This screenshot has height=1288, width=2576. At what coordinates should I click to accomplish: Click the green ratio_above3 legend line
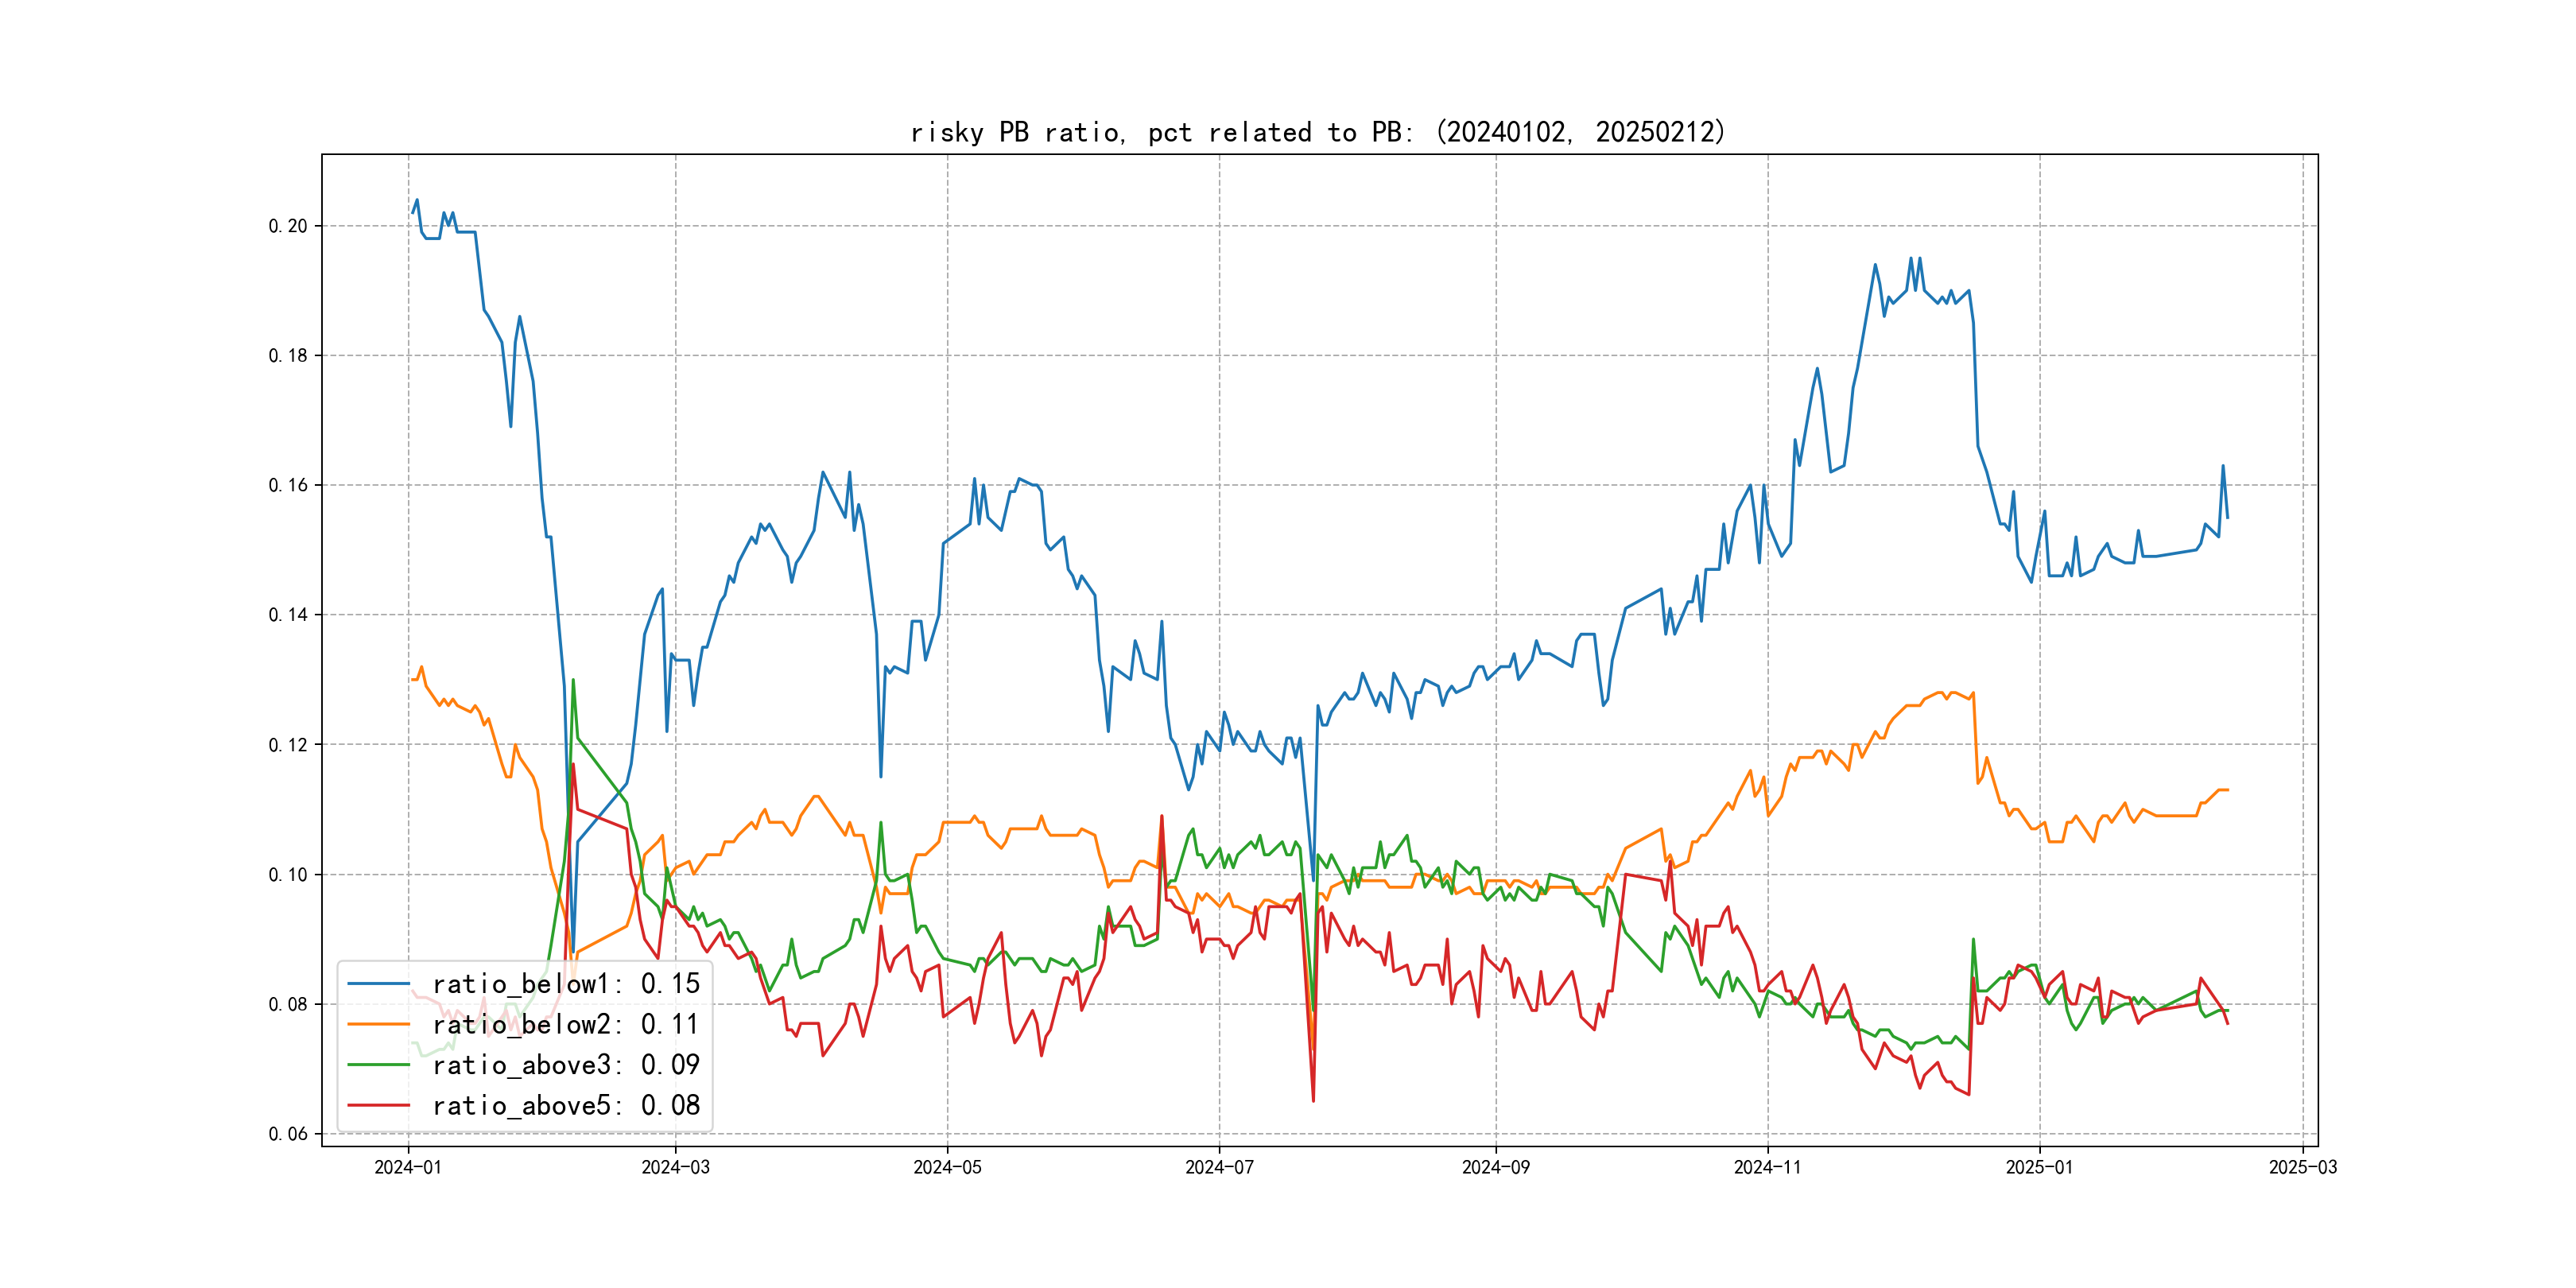click(x=378, y=1065)
